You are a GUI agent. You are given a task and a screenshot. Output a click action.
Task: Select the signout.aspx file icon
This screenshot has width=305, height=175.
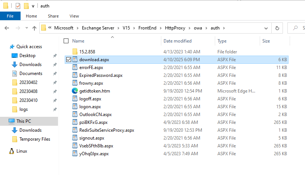[75, 138]
